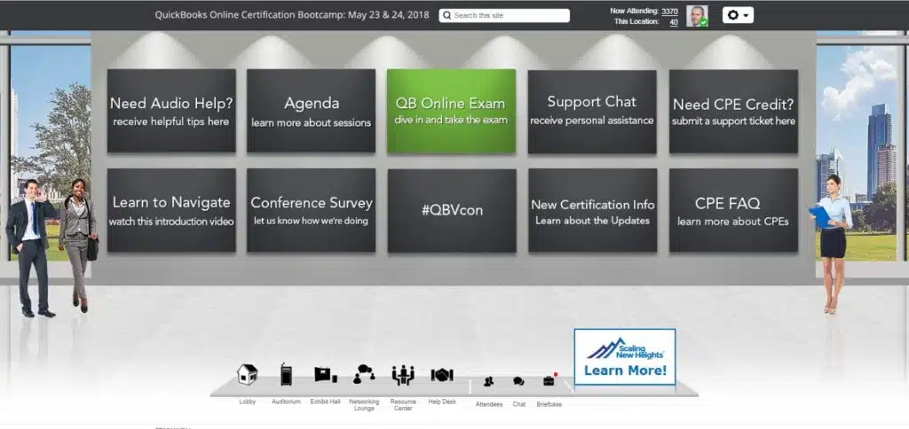Open the New Certification Info tile
909x429 pixels.
[x=592, y=211]
